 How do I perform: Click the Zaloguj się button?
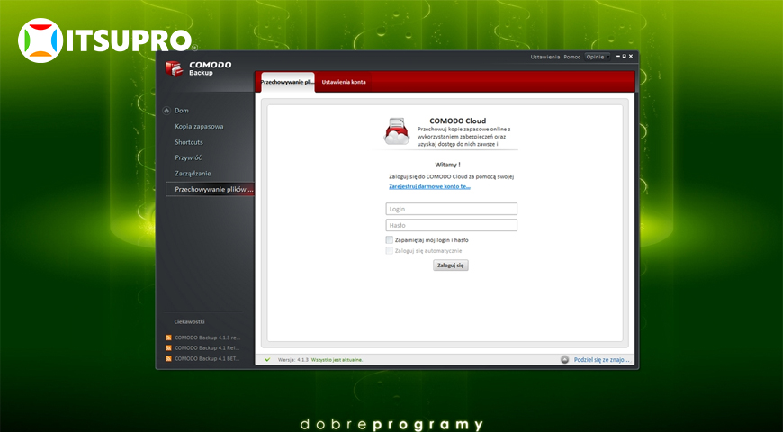point(450,265)
